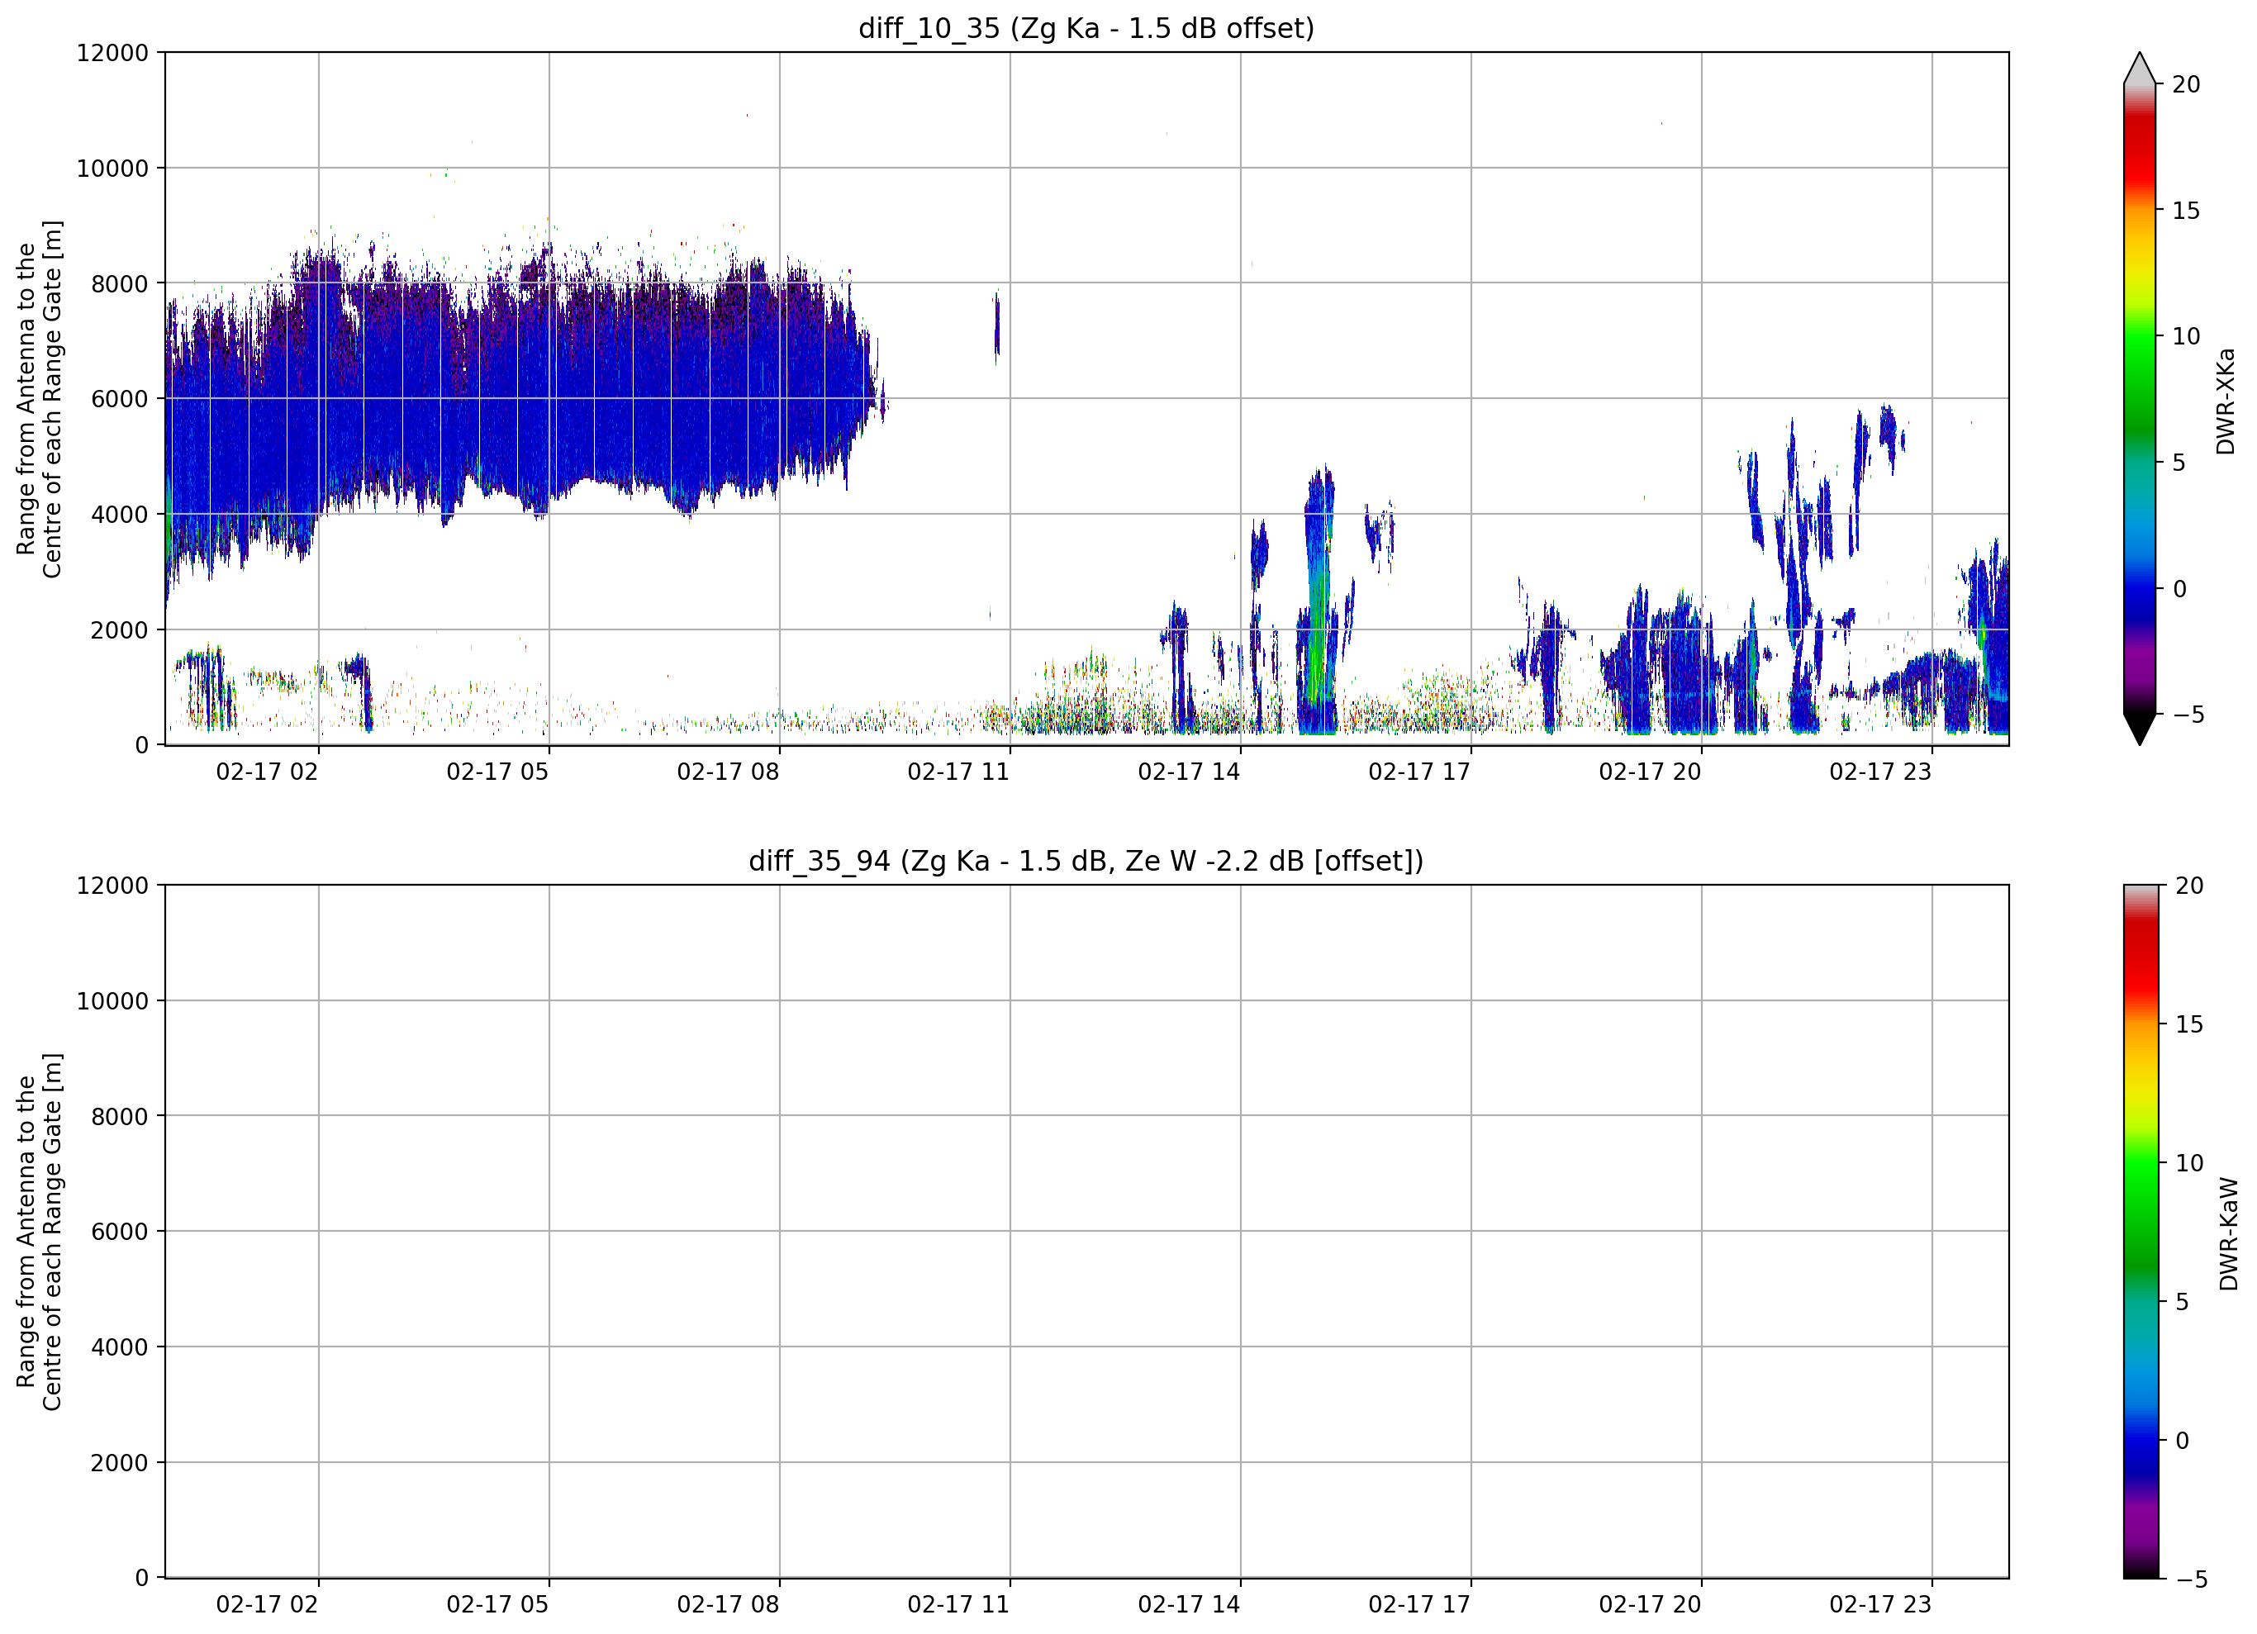Click the 02-17 11 tick label on top plot

(957, 772)
